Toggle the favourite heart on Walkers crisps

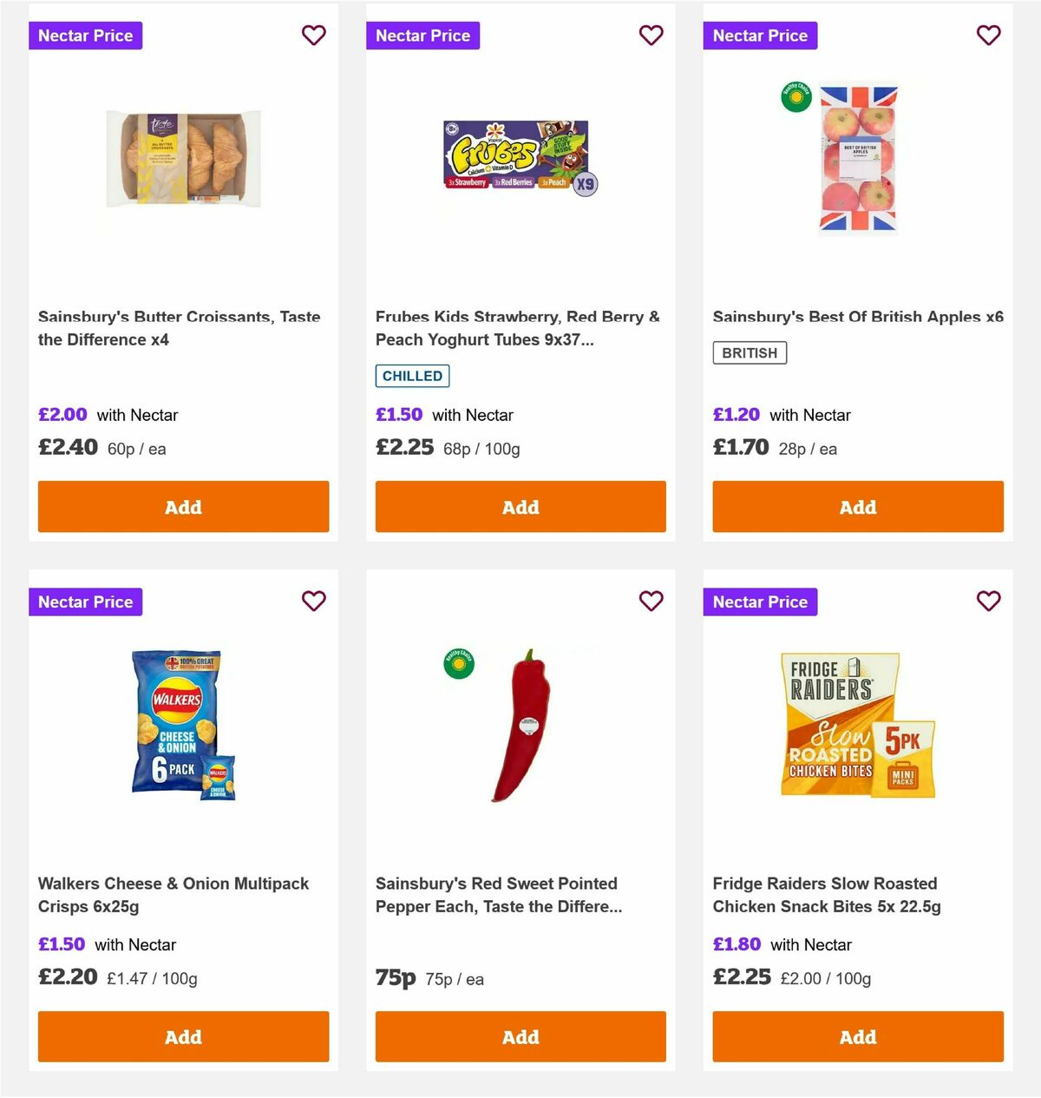pos(313,601)
